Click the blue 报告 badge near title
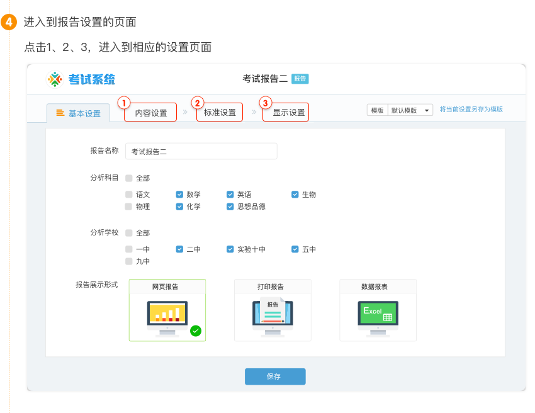Viewport: 535px width, 413px height. coord(300,79)
